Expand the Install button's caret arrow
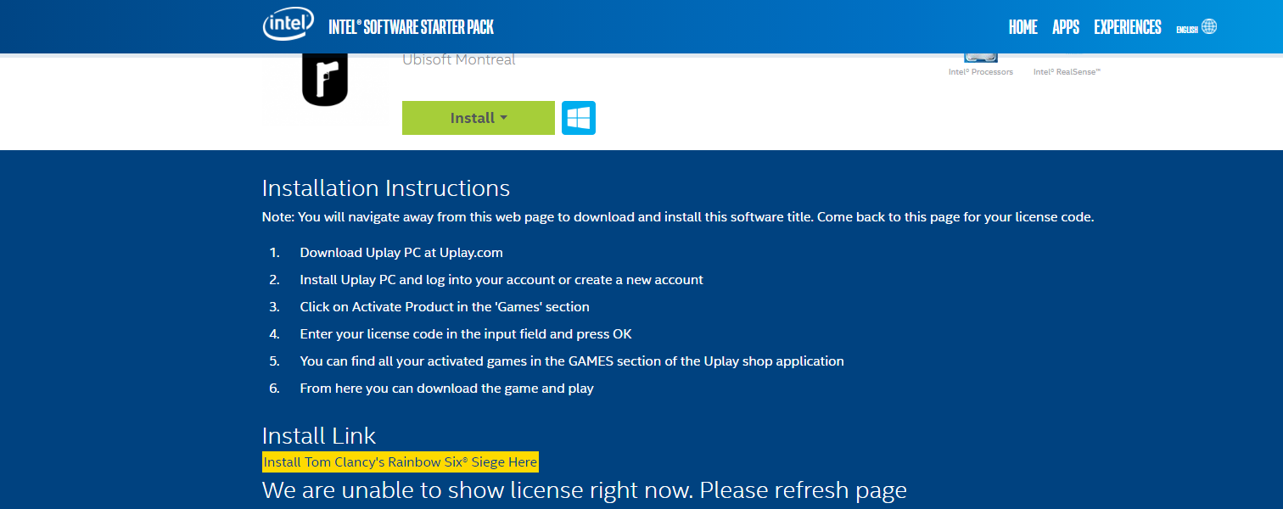This screenshot has width=1283, height=509. [503, 118]
